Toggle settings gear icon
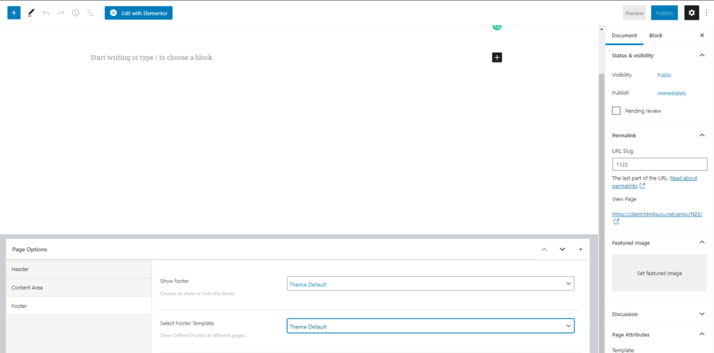714x353 pixels. coord(692,13)
